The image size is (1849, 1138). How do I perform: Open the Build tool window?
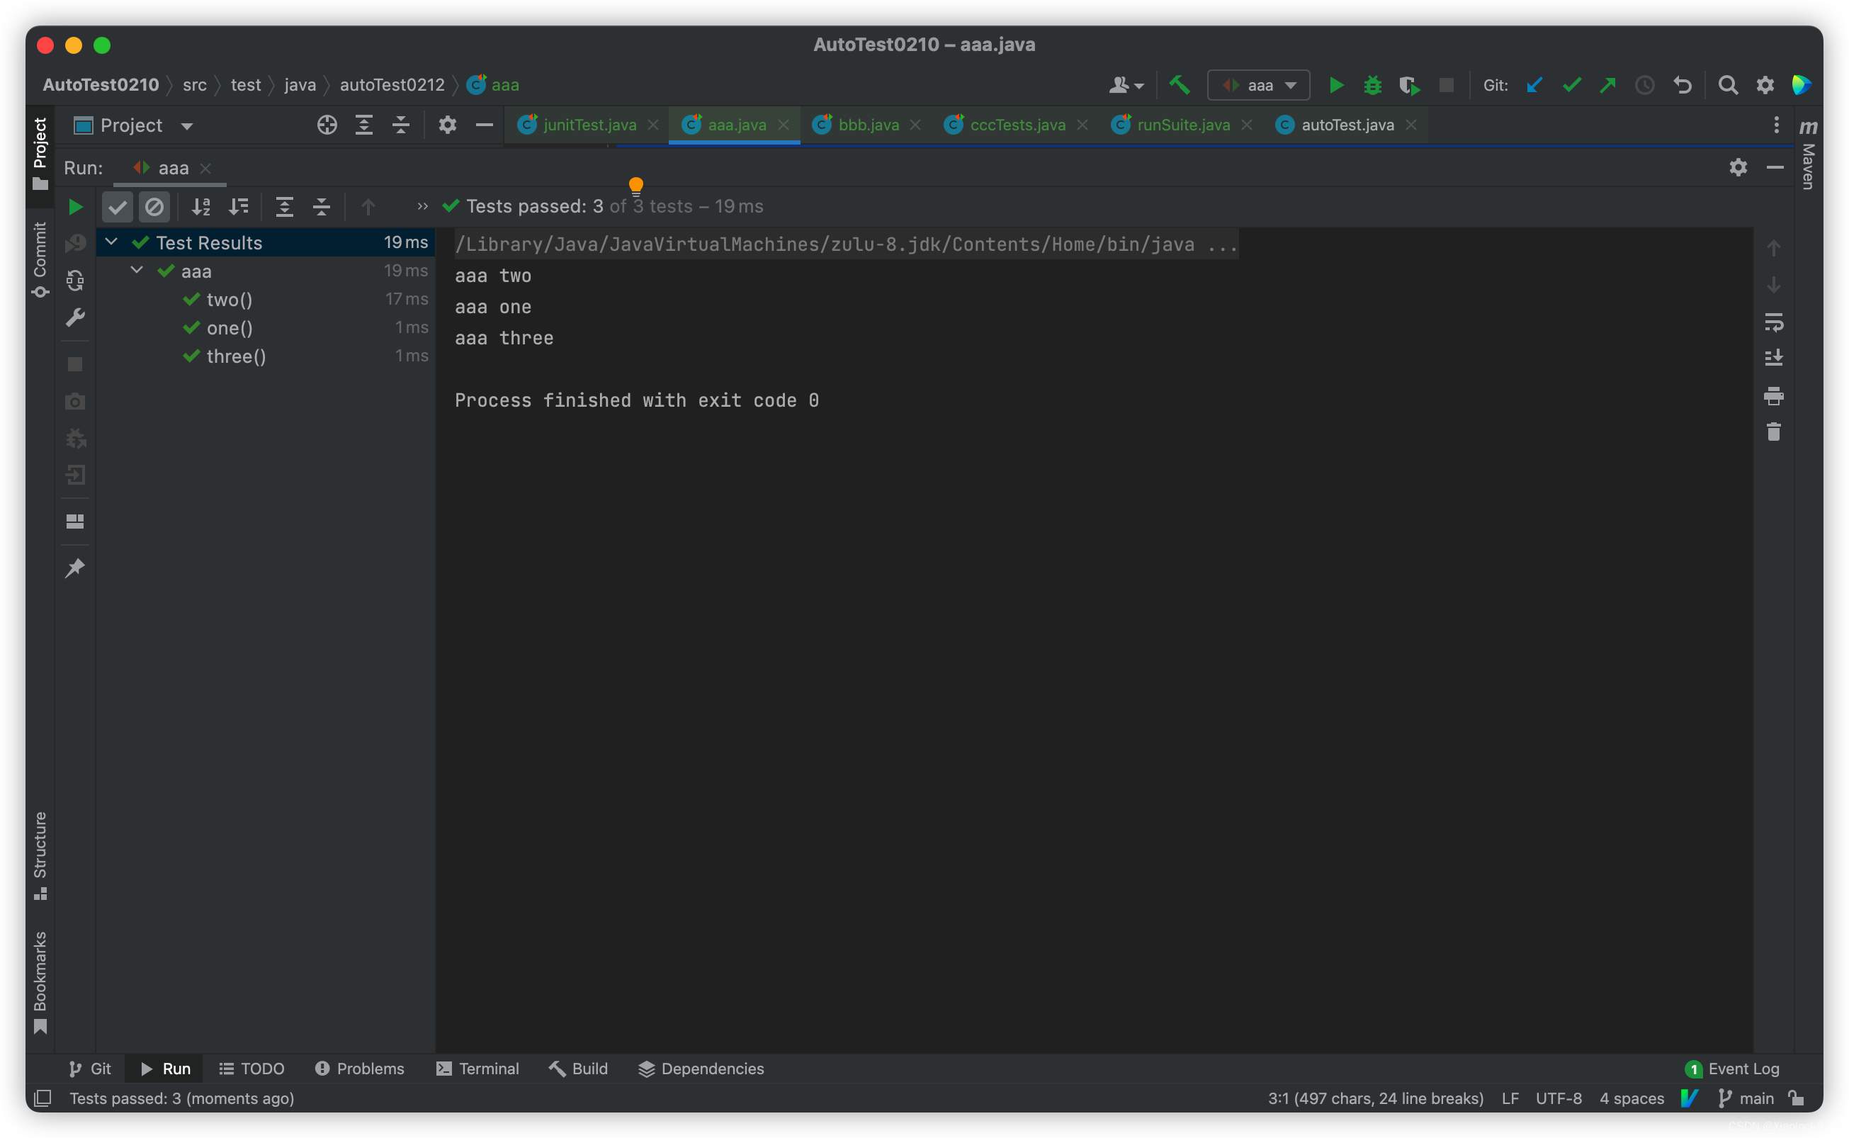579,1068
